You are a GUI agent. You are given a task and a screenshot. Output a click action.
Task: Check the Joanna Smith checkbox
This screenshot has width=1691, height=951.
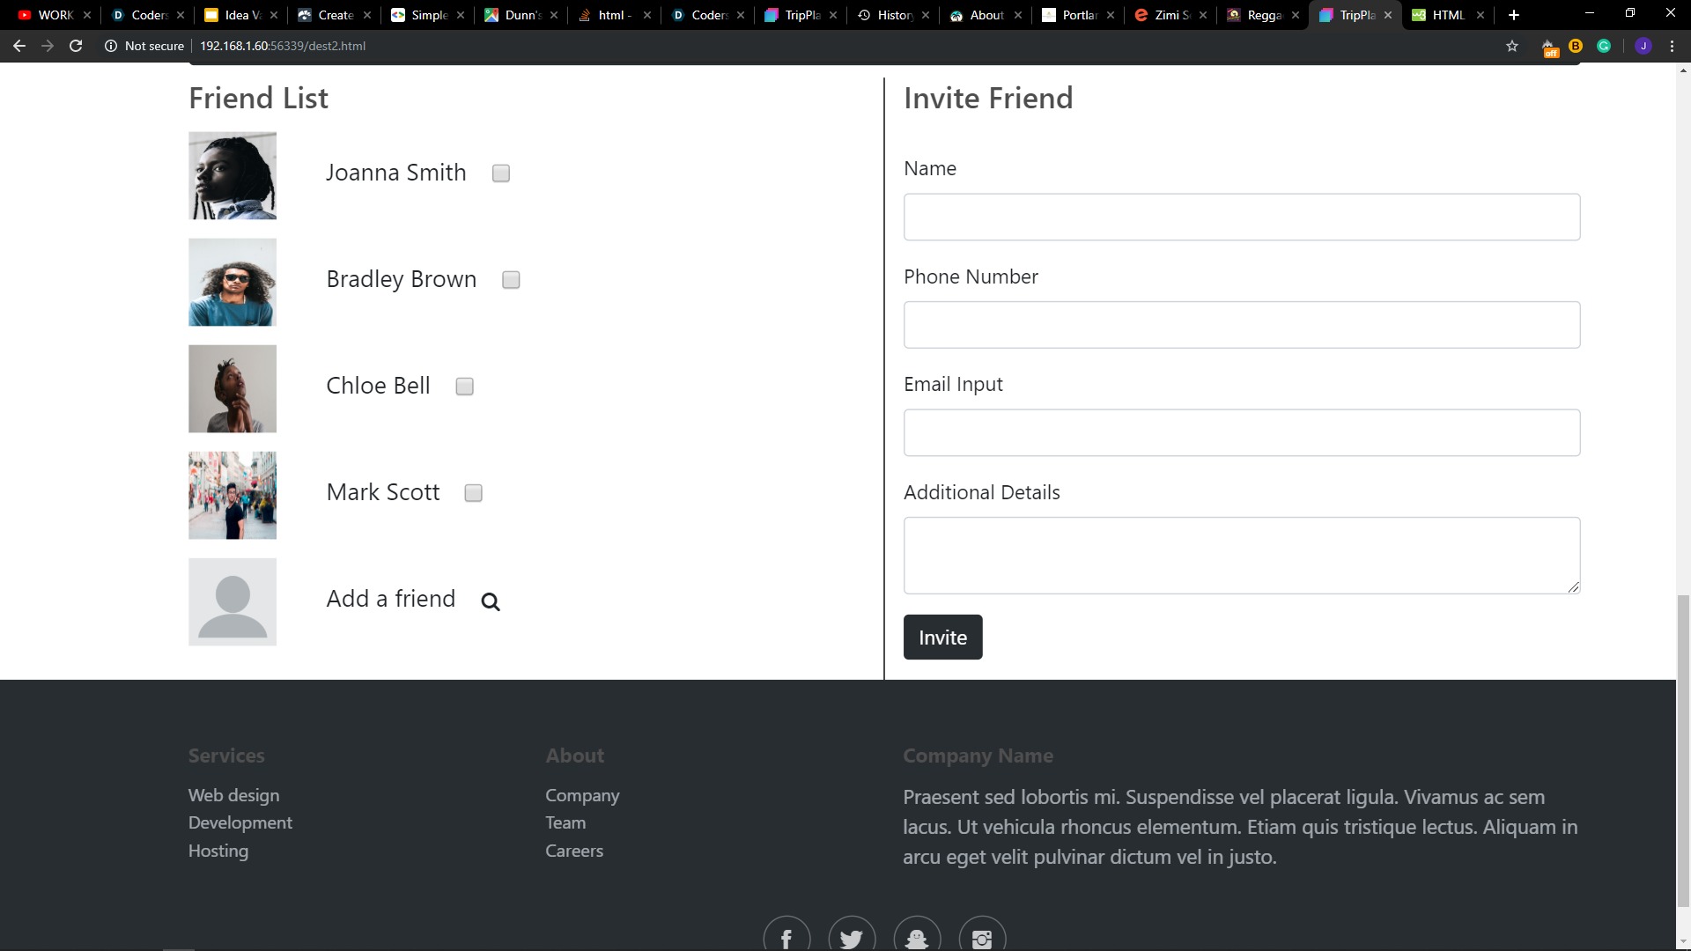(501, 173)
